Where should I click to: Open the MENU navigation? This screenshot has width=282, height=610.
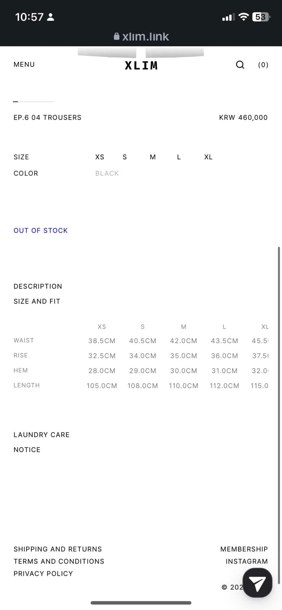tap(24, 64)
